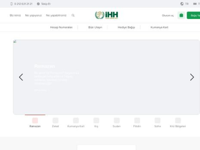Click the phone icon beside 0 212 631 21 21
200x150 pixels.
[11, 4]
